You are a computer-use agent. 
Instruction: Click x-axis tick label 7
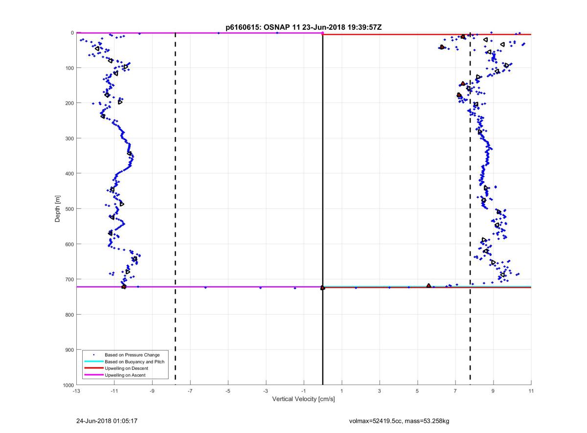coord(455,391)
